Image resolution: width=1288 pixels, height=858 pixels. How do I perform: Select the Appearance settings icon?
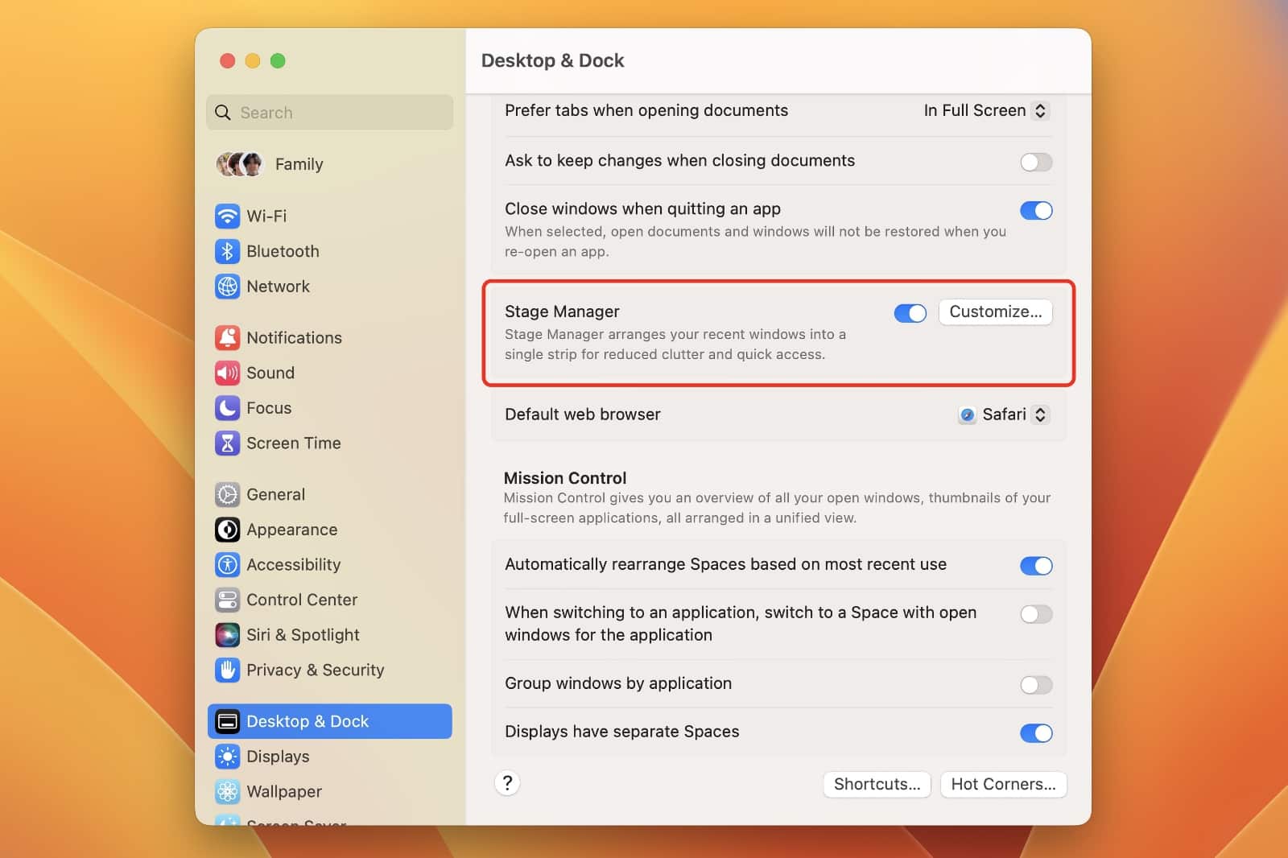(228, 530)
